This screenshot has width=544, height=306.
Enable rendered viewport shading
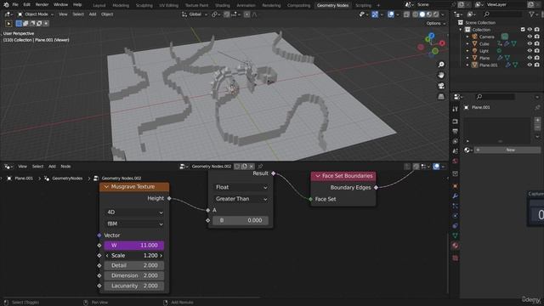(436, 14)
